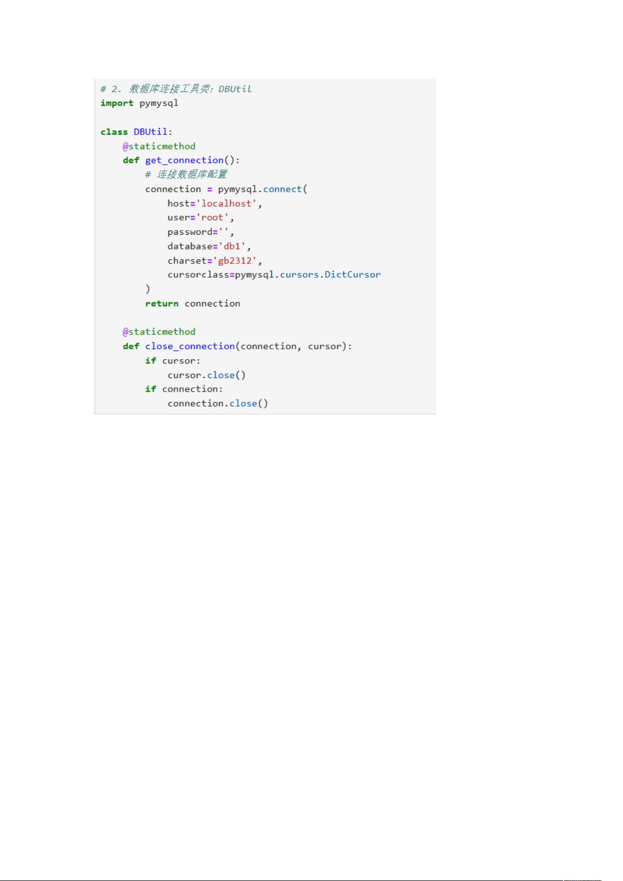Click the user='root' argument
623x881 pixels.
click(x=201, y=218)
